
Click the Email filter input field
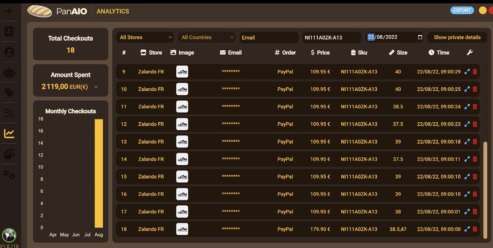pos(269,37)
